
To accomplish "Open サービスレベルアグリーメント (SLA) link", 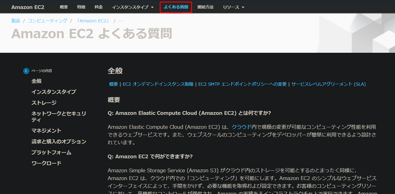I will coord(328,84).
